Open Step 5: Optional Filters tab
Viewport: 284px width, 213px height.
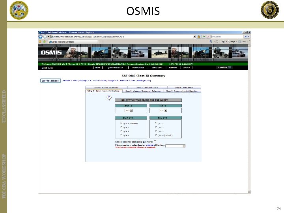(x=147, y=88)
